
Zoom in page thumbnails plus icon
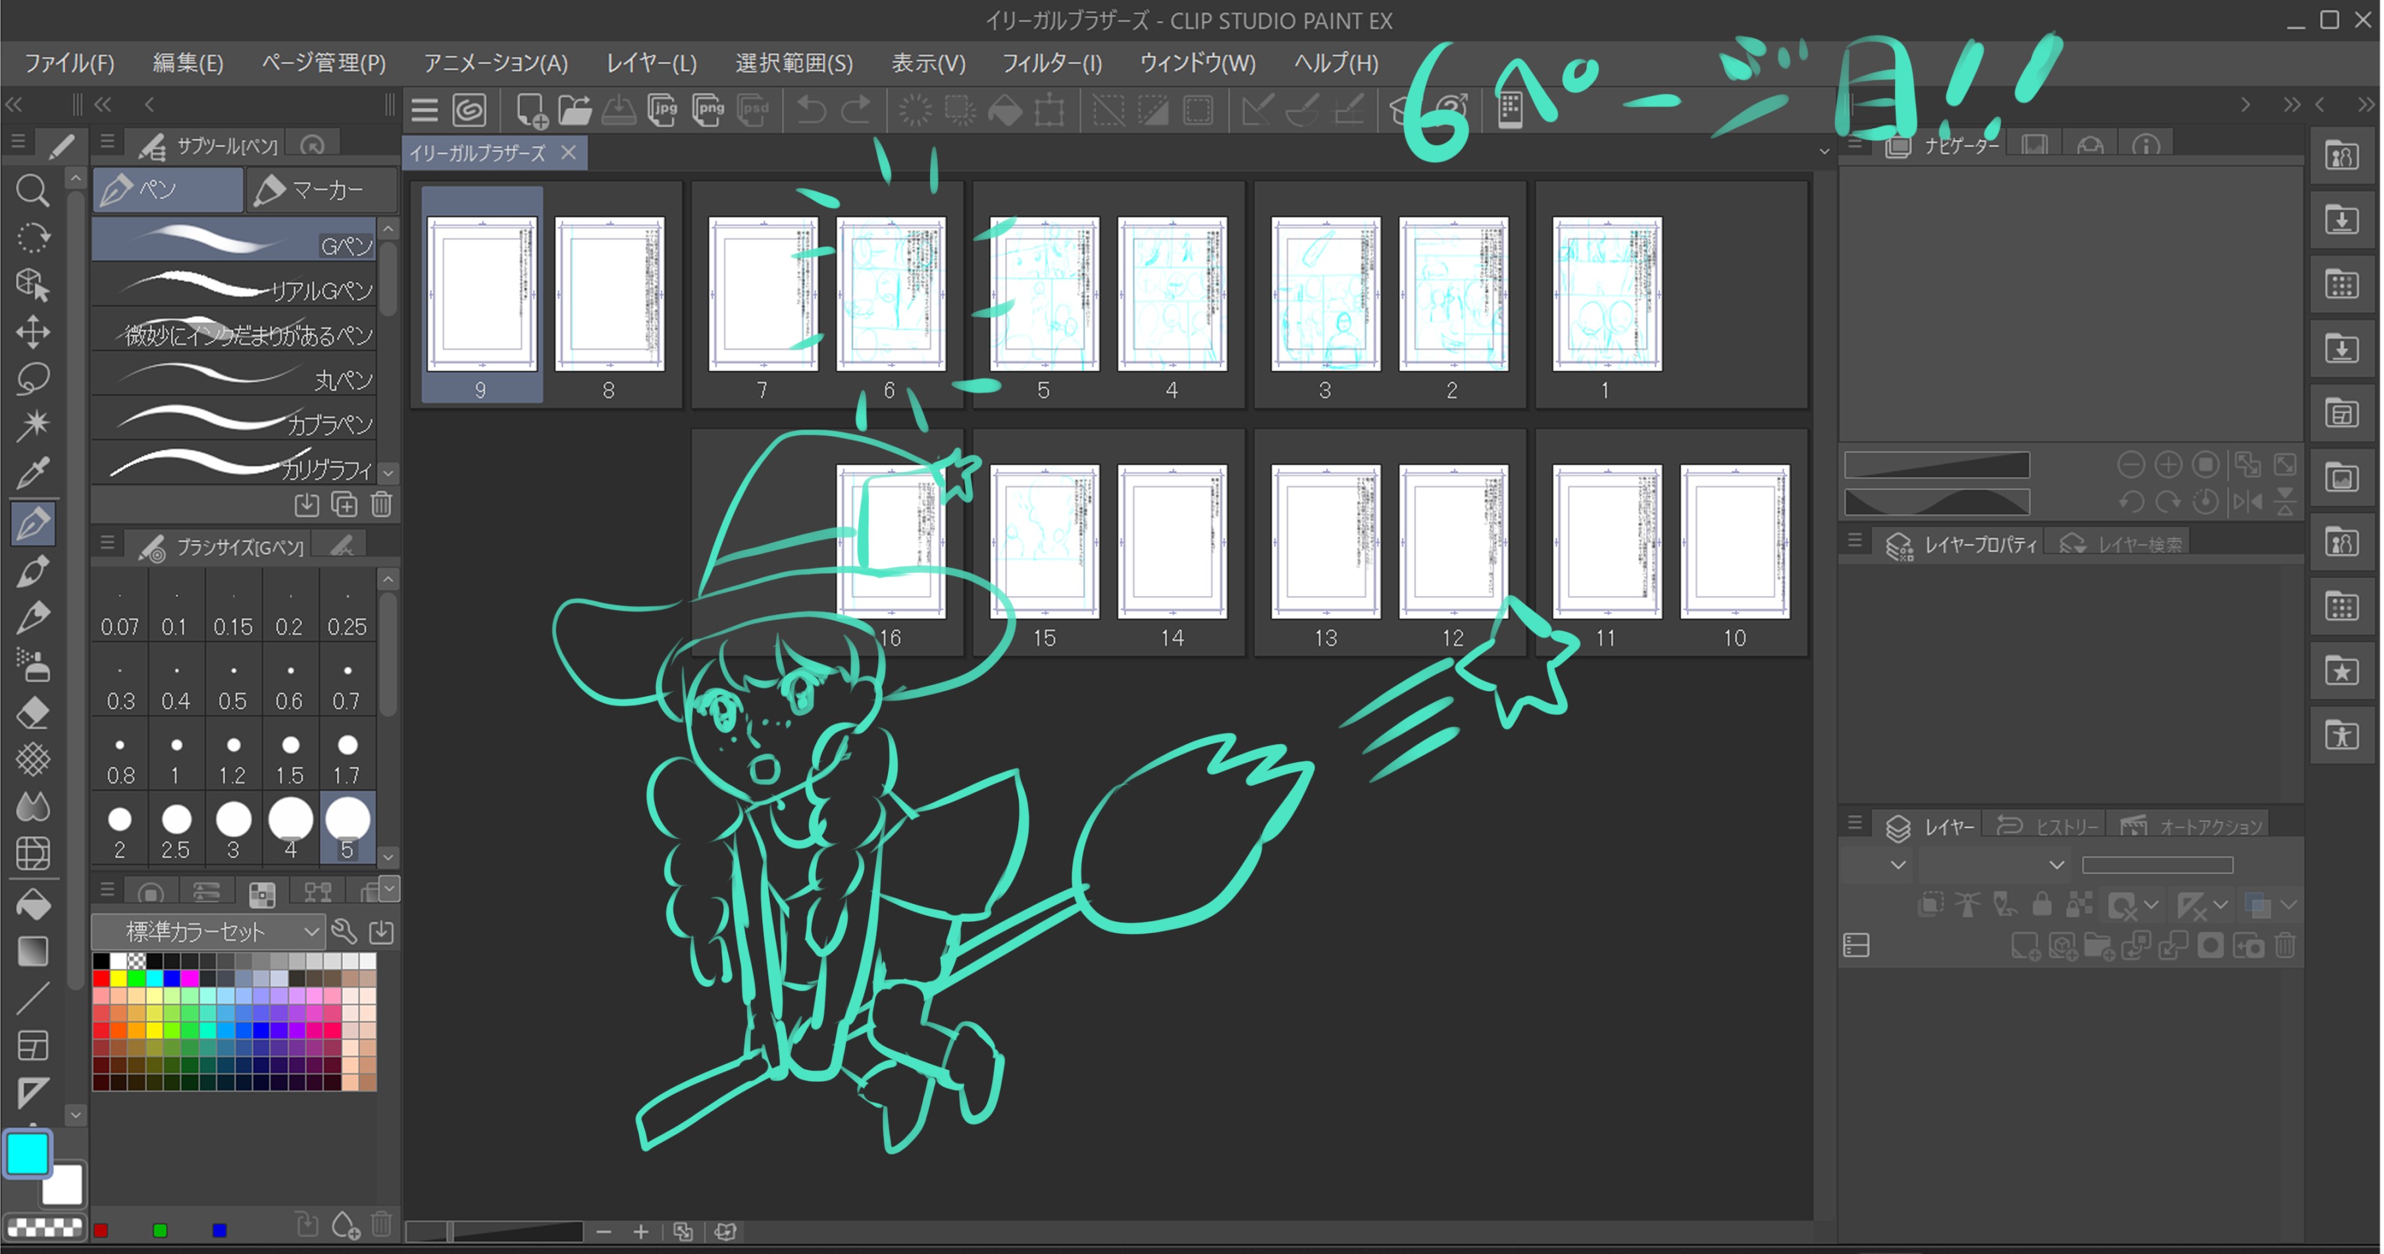click(x=640, y=1231)
